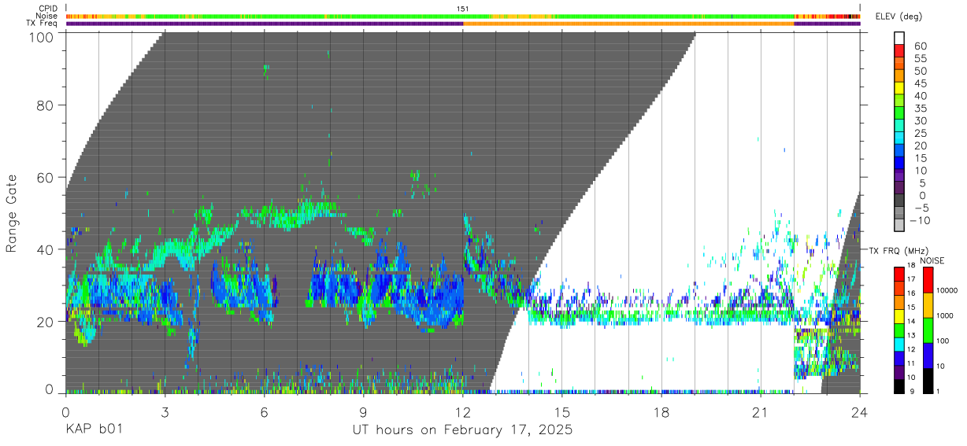
Task: Pick the green segment of NOISE color bar
Action: [927, 330]
